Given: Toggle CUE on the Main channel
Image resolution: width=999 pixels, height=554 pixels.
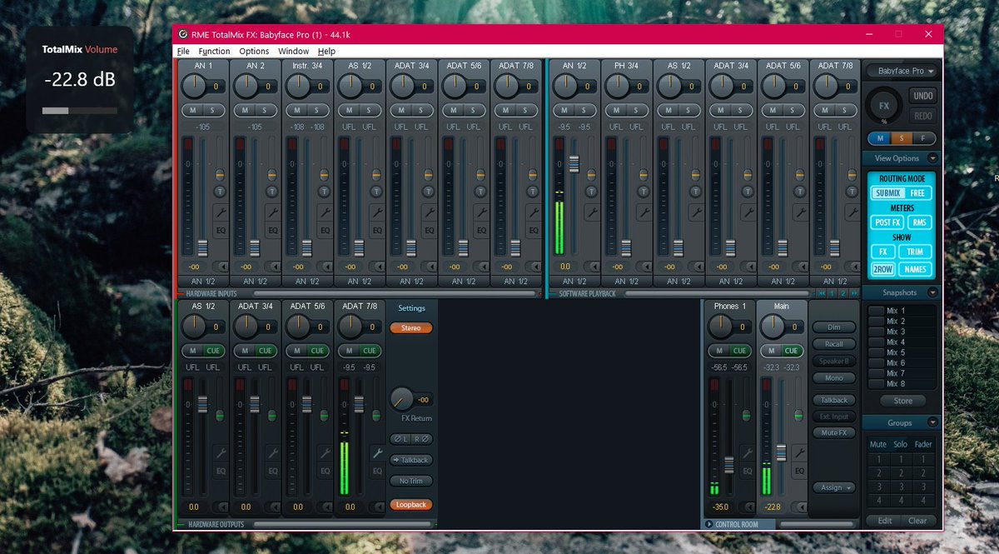Looking at the screenshot, I should click(x=792, y=351).
